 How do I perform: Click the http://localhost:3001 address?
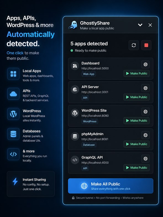95,92
